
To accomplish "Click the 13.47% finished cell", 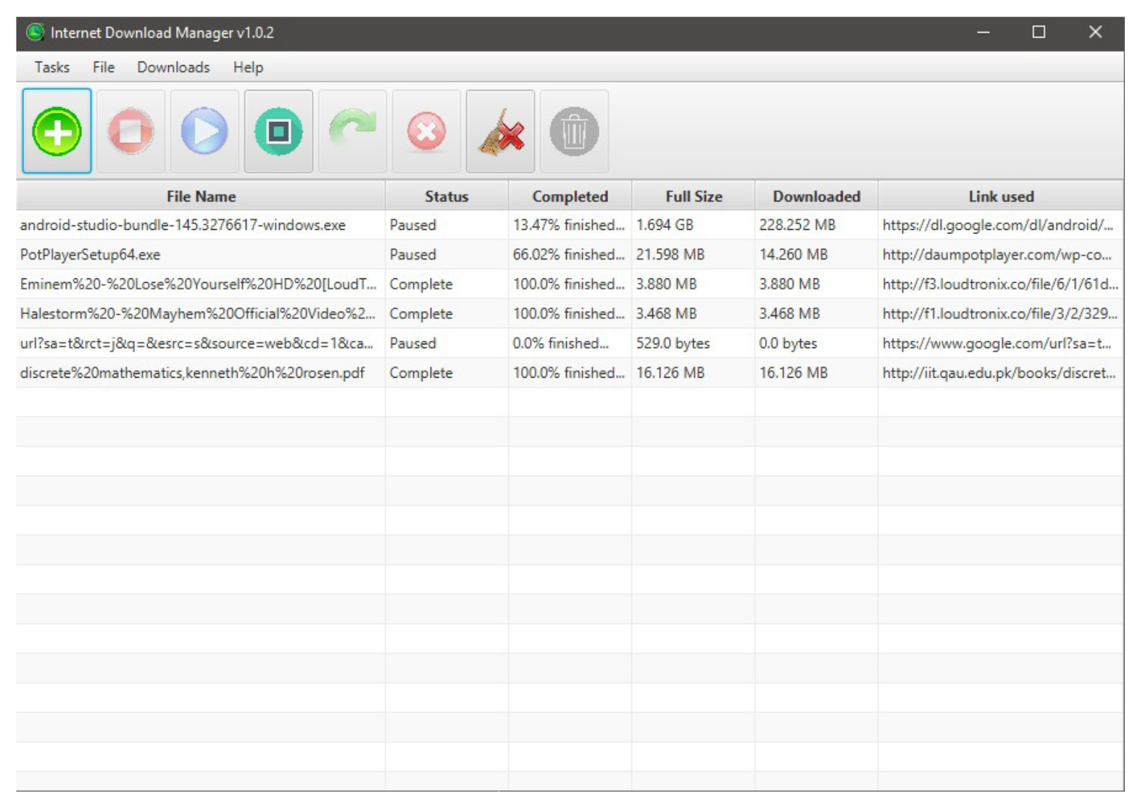I will (569, 225).
